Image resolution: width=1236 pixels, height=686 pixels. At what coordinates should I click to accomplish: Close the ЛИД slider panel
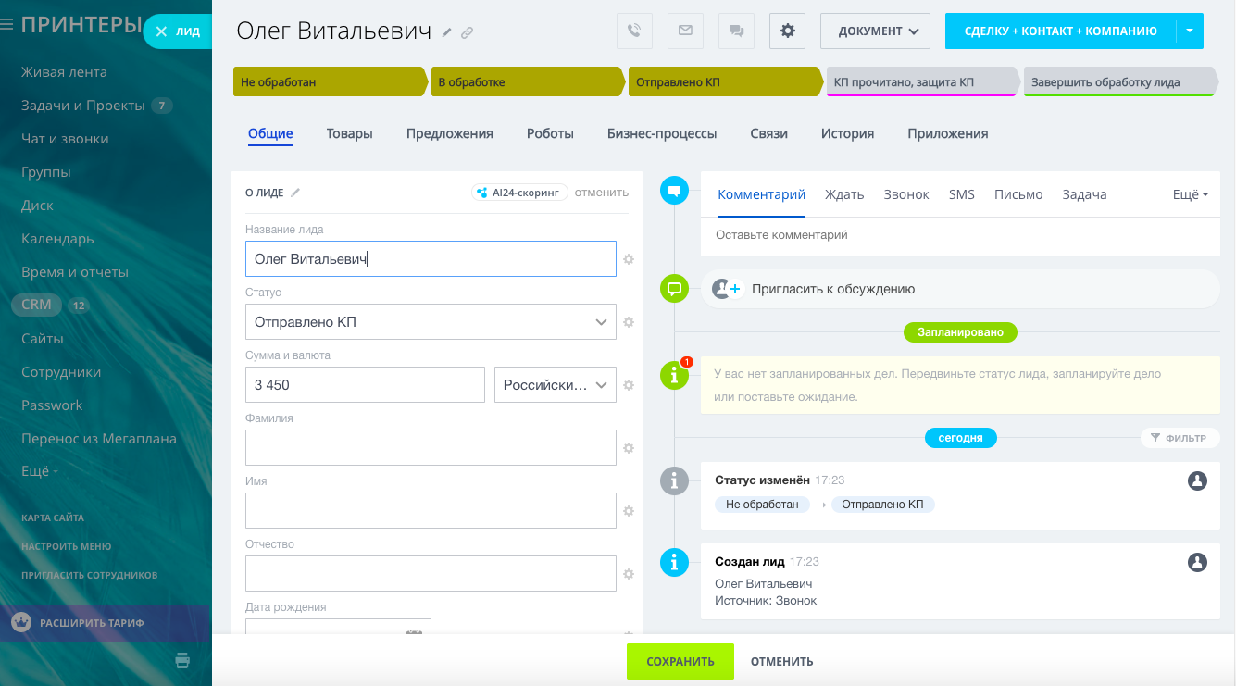[161, 31]
